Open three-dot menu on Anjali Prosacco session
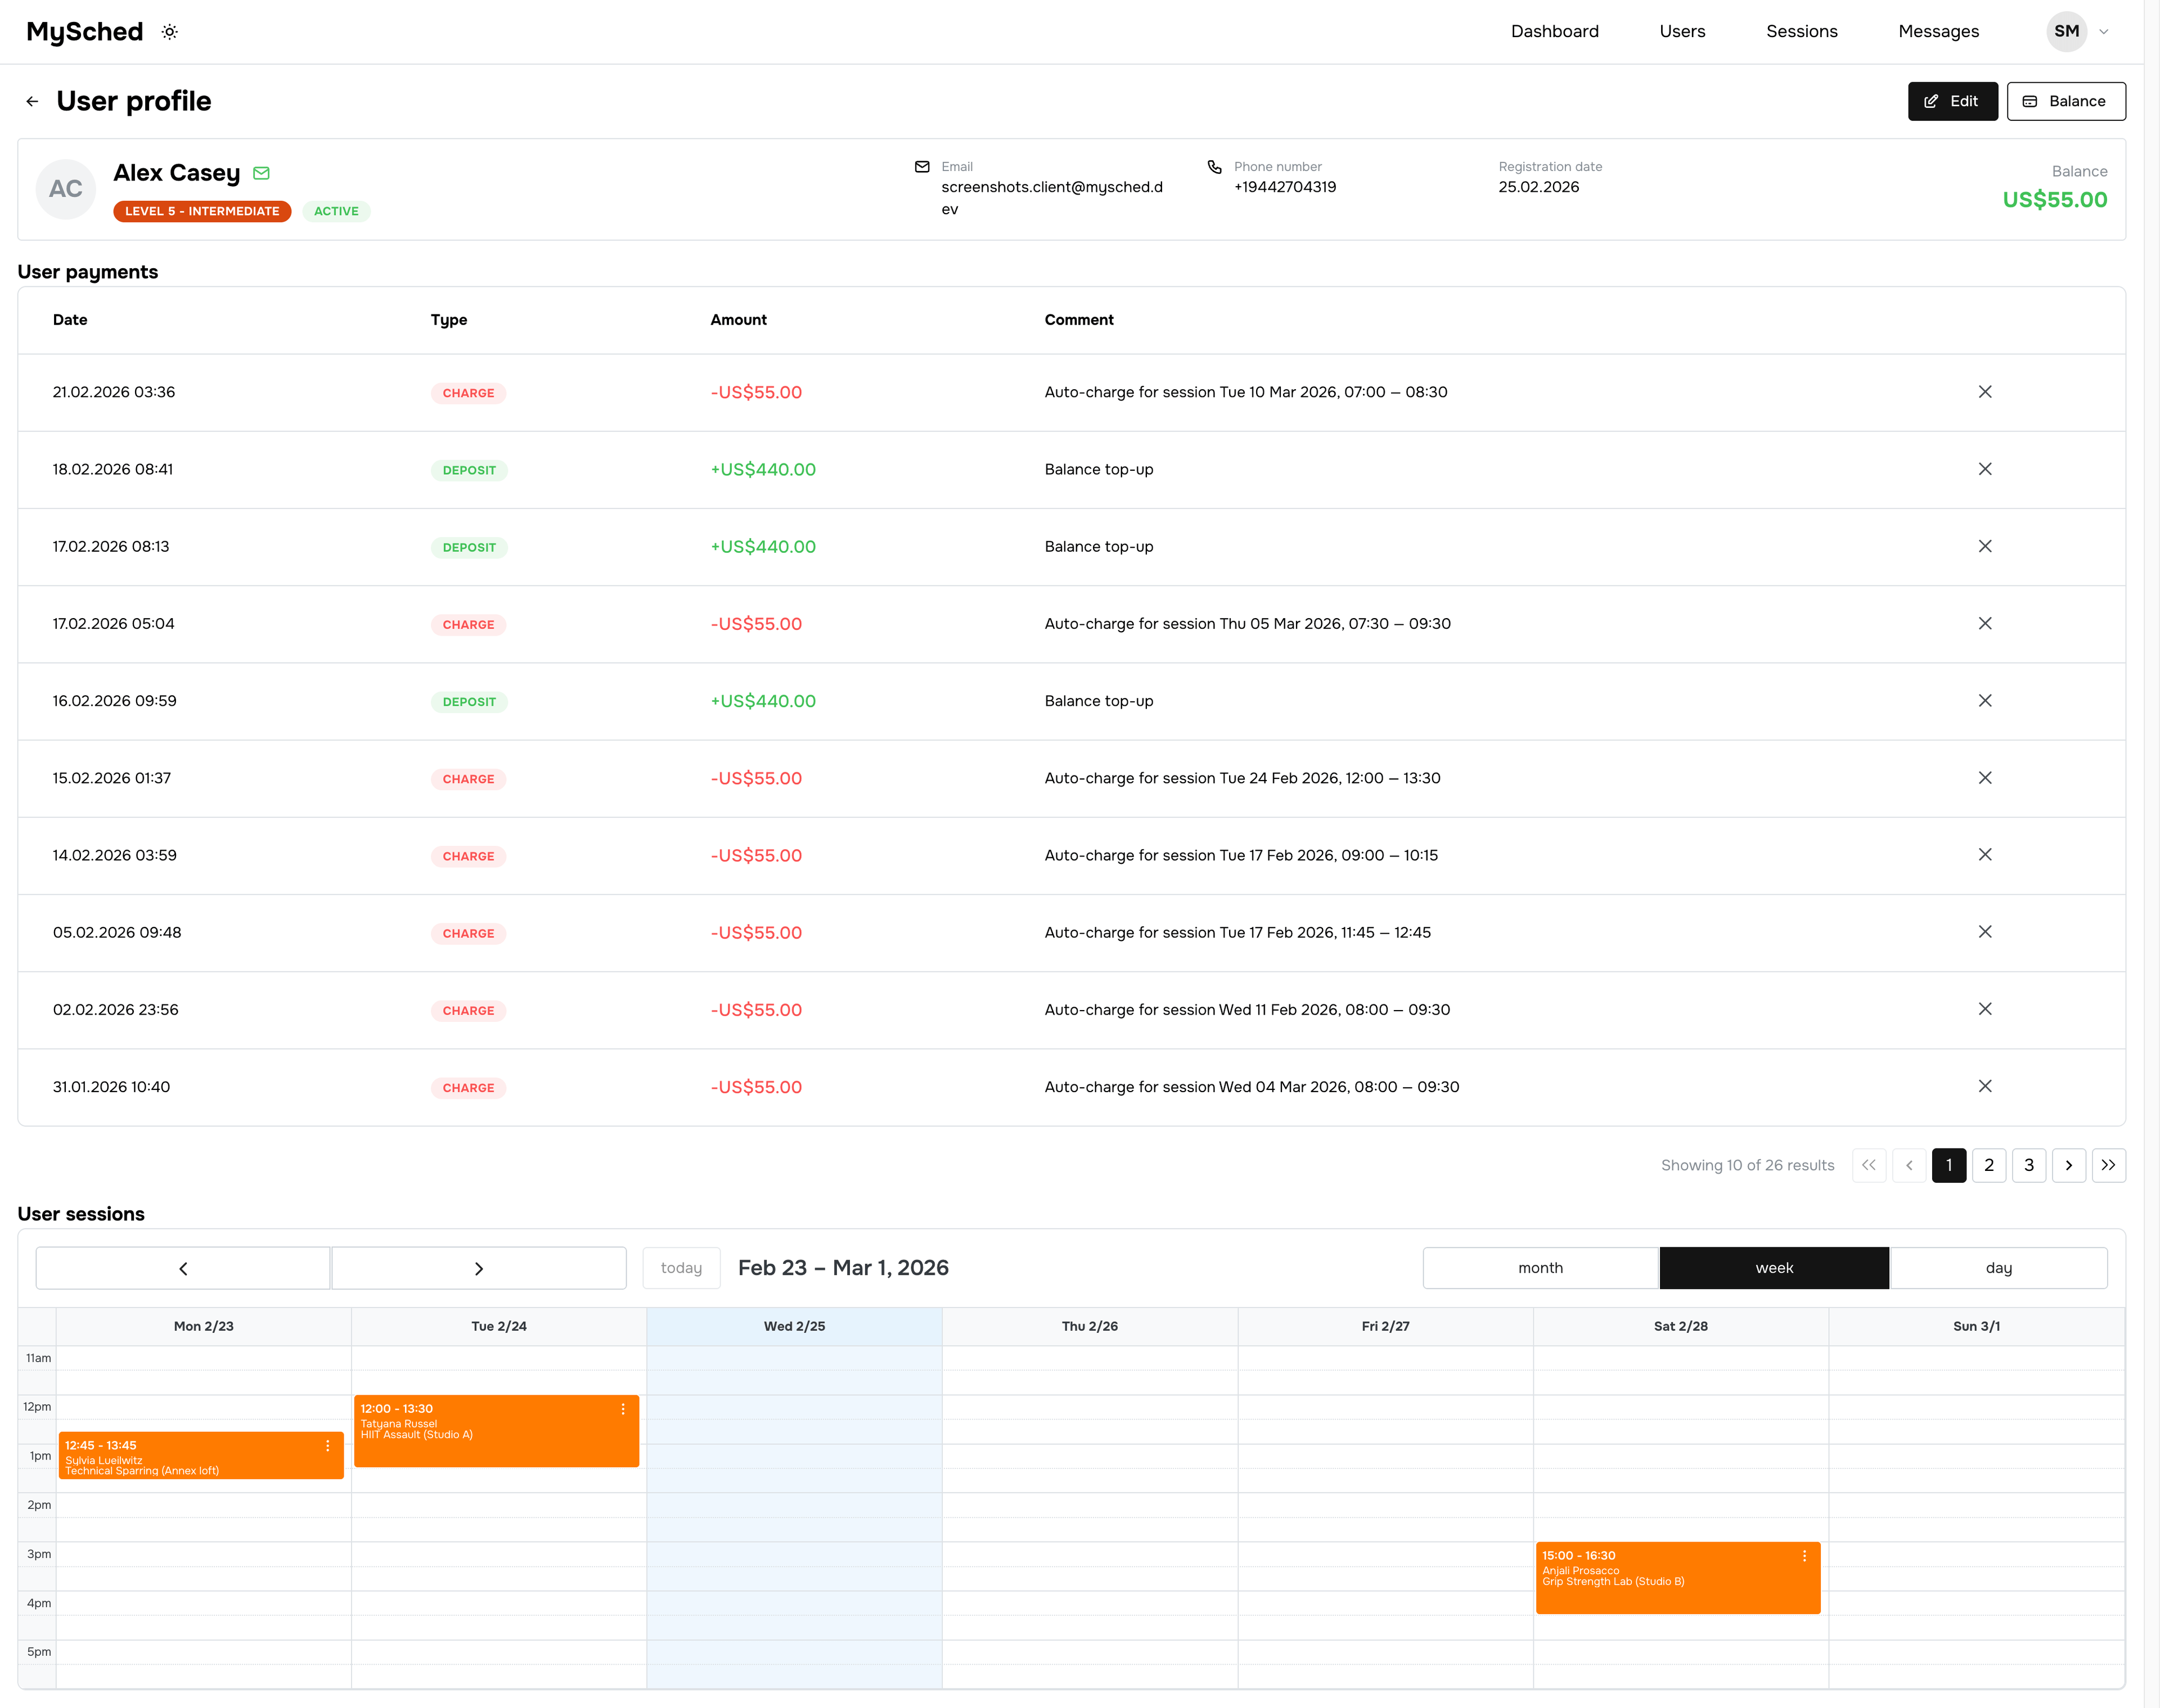Screen dimensions: 2160x1708 (1804, 1556)
